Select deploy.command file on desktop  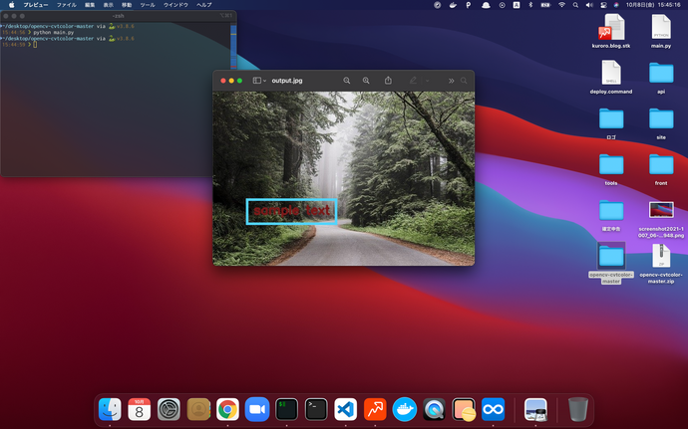(611, 77)
